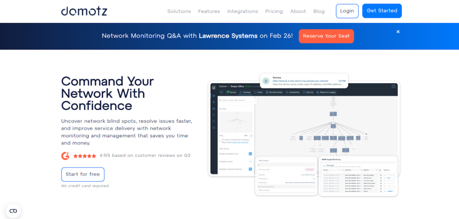Open the 'follow this checklist' link
The width and height of the screenshot is (459, 219).
click(240, 142)
